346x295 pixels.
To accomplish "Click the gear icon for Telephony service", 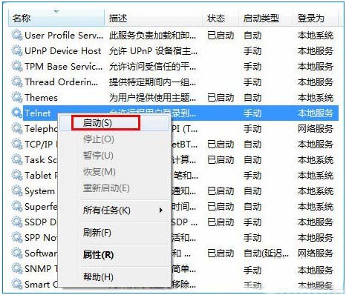I will 17,128.
